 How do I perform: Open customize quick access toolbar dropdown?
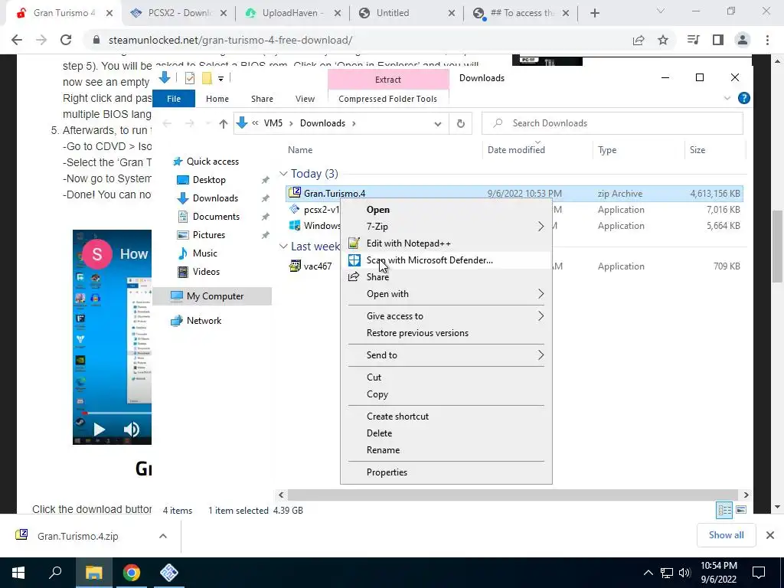tap(220, 79)
